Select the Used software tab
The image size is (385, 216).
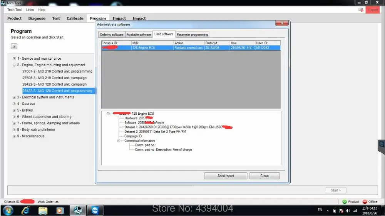164,34
